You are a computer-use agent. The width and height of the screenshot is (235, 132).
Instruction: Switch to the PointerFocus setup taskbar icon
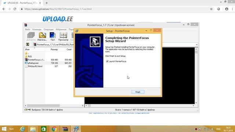pos(76,129)
